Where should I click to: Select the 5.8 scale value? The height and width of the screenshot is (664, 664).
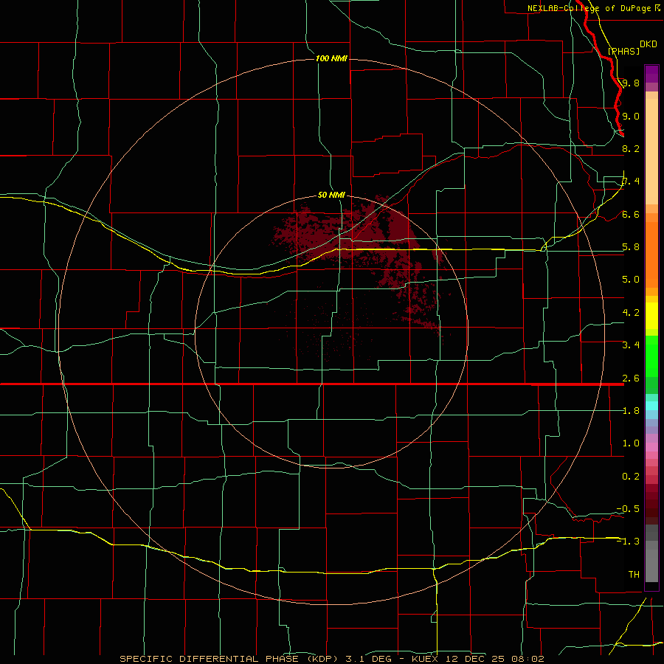point(631,247)
